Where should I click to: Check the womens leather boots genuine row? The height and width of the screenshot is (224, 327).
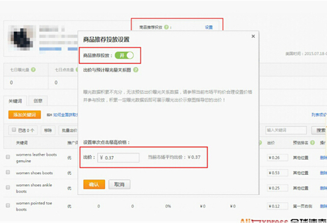pos(8,157)
